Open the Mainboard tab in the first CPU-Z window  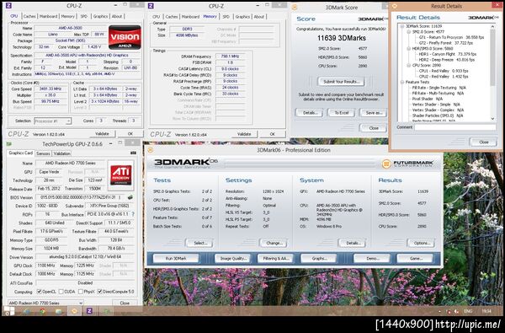[x=48, y=16]
